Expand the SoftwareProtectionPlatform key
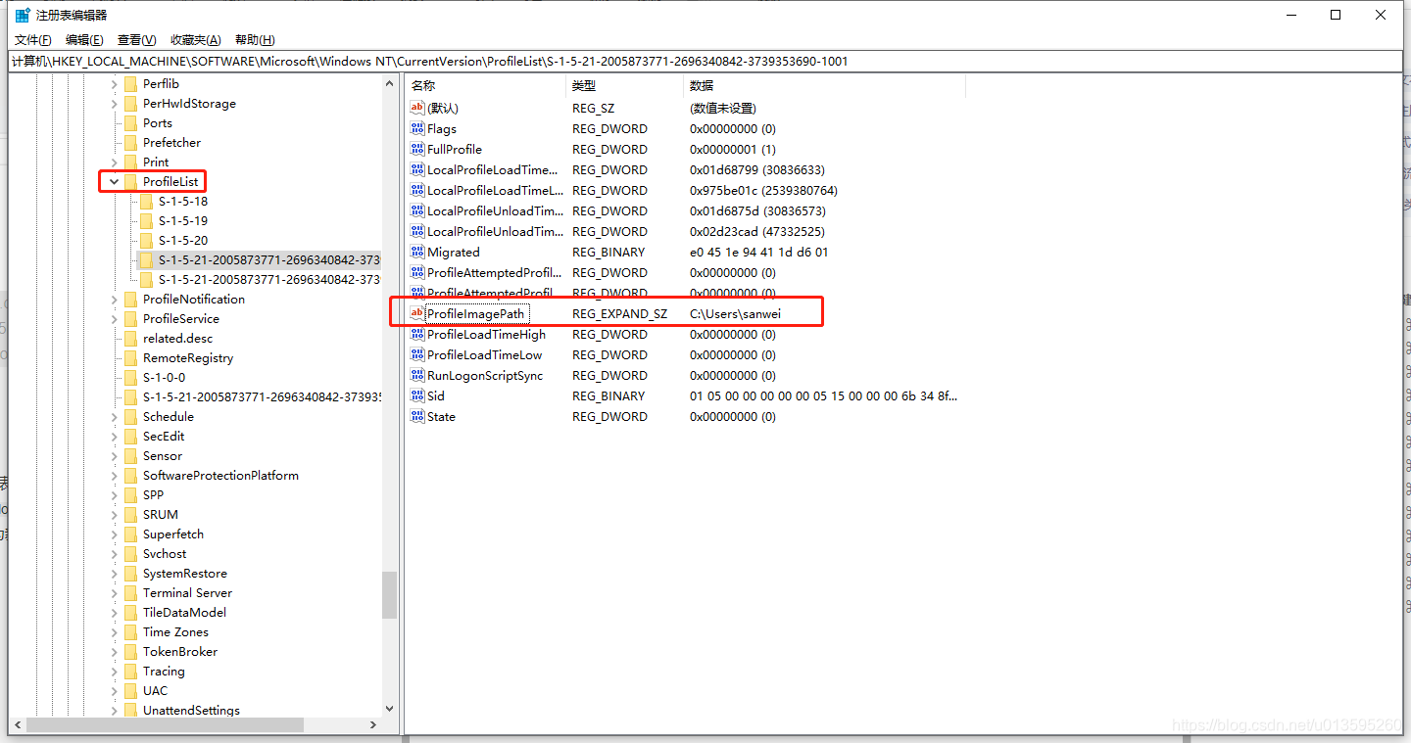The height and width of the screenshot is (743, 1411). click(115, 475)
